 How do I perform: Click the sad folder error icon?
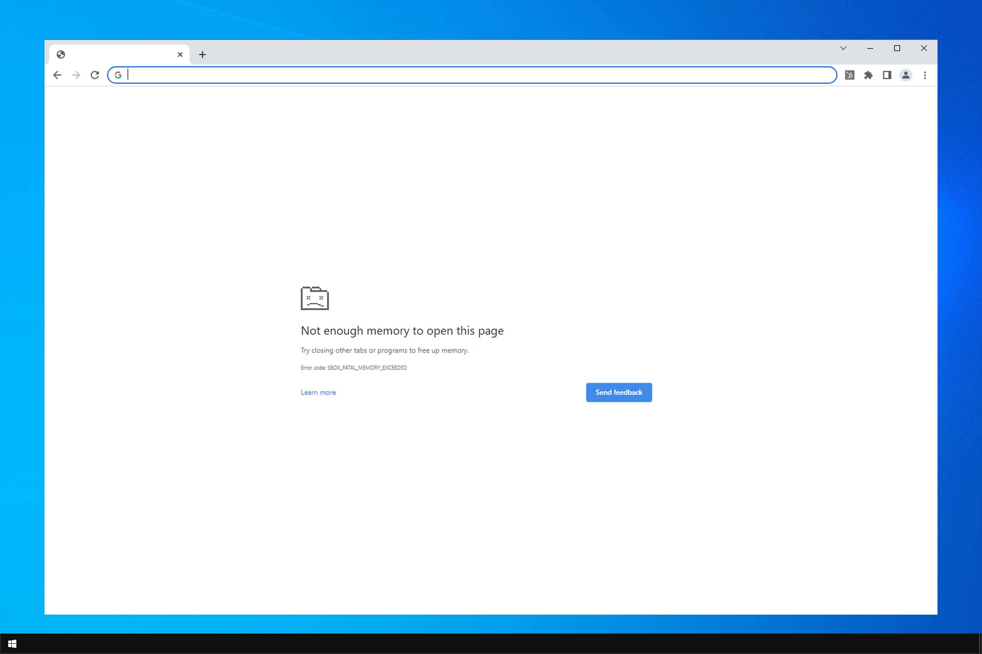point(315,298)
